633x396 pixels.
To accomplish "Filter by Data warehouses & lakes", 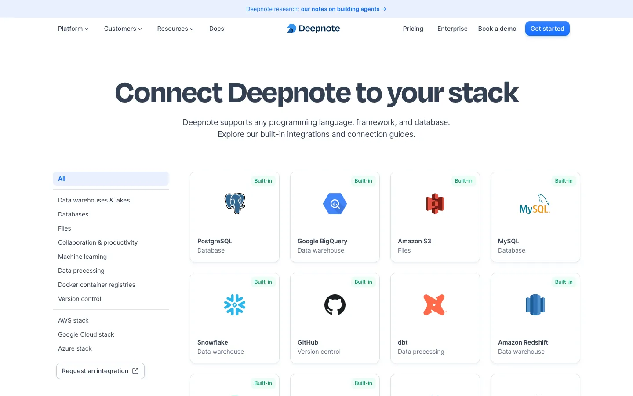I will (x=94, y=200).
